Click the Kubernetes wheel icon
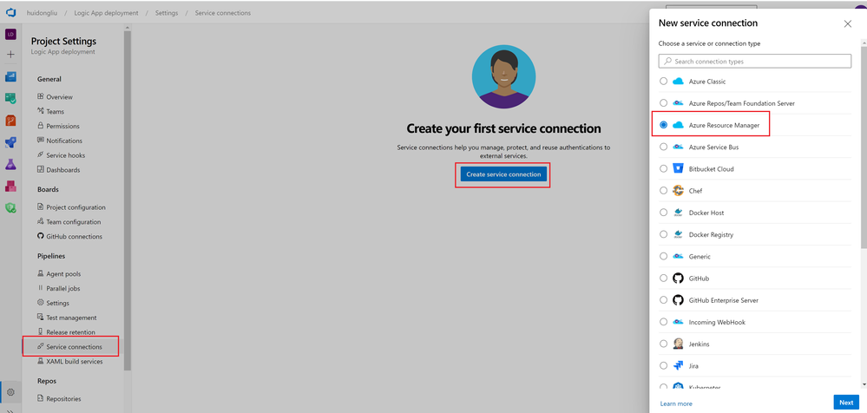Viewport: 867px width, 413px height. point(678,387)
